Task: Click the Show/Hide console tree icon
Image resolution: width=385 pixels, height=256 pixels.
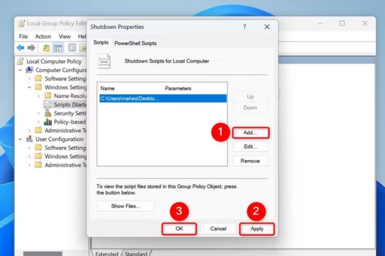Action: pyautogui.click(x=57, y=47)
